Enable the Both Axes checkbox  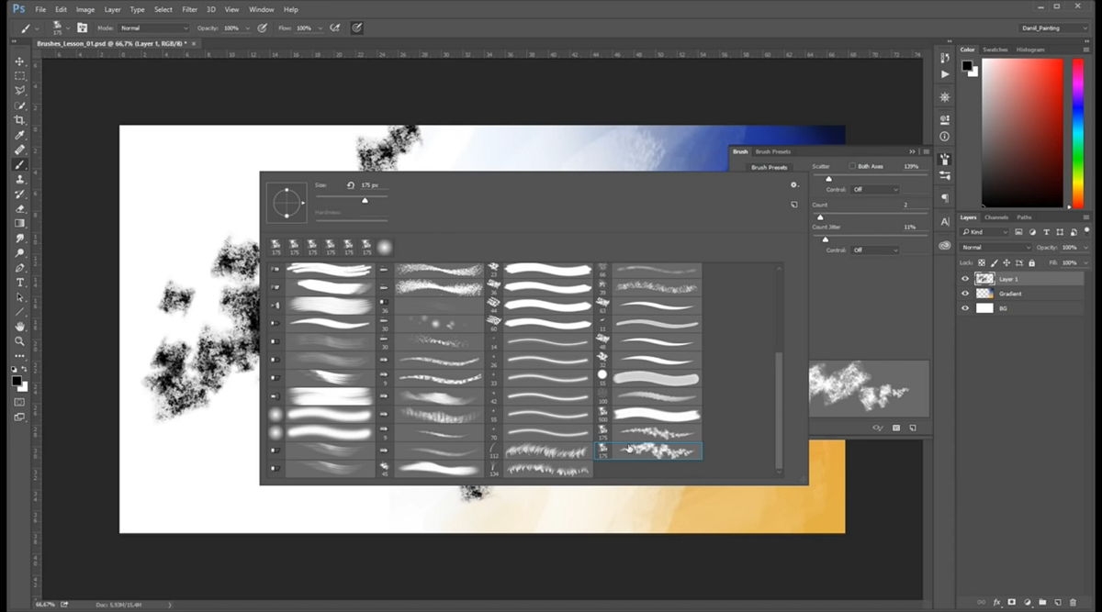click(852, 167)
